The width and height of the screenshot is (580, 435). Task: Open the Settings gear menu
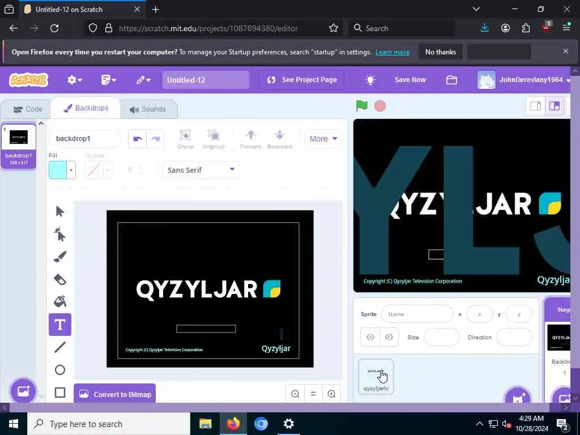pos(74,80)
